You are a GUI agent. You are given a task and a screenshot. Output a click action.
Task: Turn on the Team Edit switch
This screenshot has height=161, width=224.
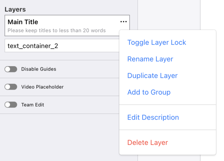pyautogui.click(x=11, y=105)
